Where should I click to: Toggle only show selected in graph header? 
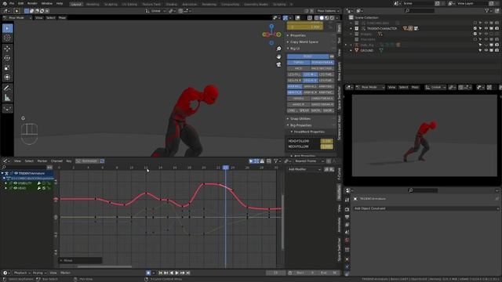[251, 161]
